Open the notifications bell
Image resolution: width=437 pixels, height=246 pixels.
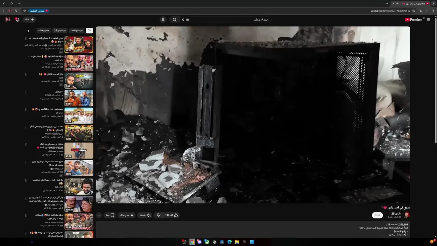coord(17,20)
